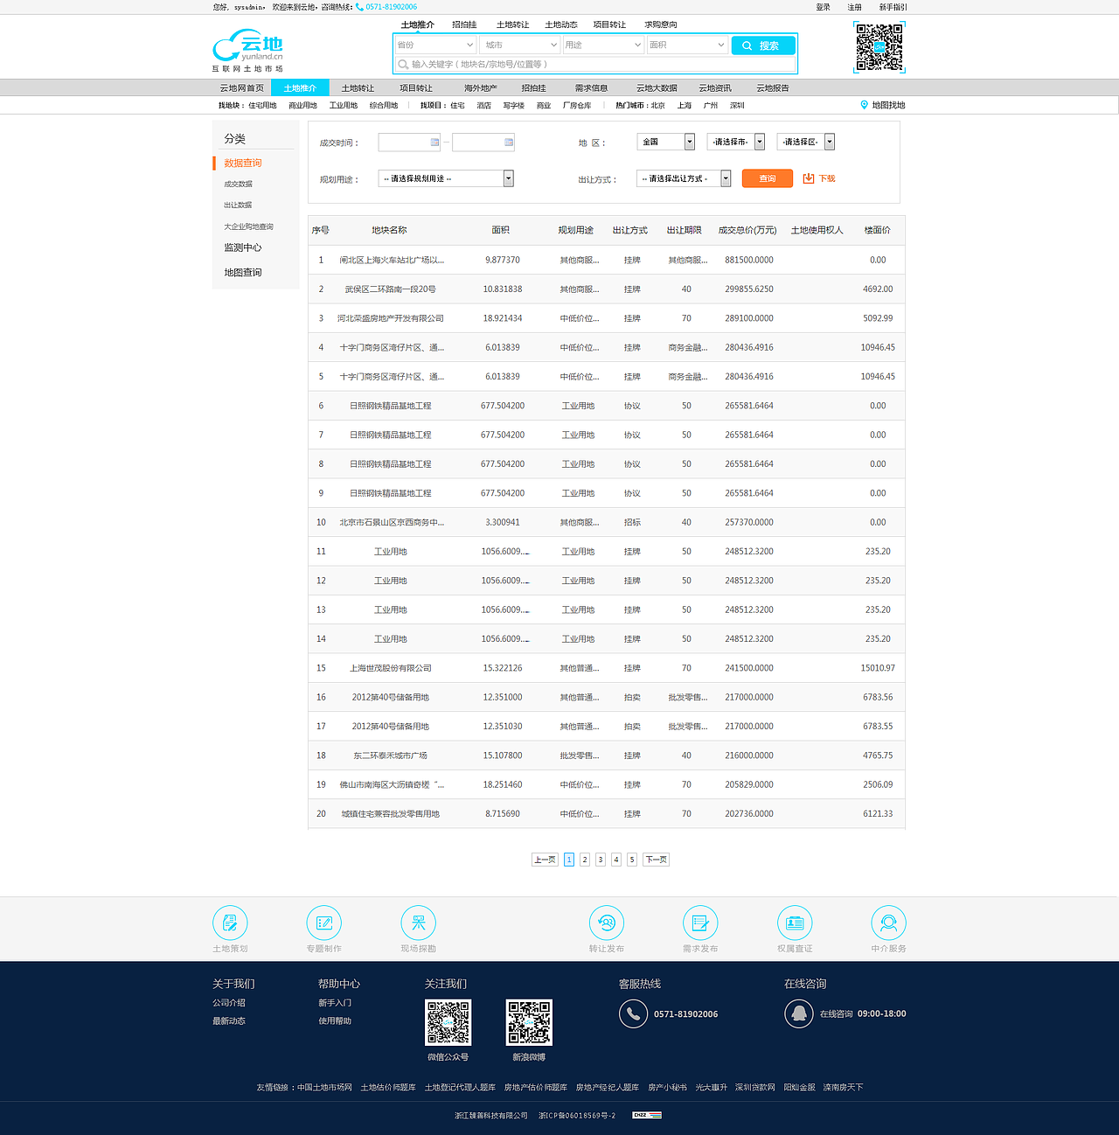Open the 用途 dropdown in the search bar

pos(603,45)
